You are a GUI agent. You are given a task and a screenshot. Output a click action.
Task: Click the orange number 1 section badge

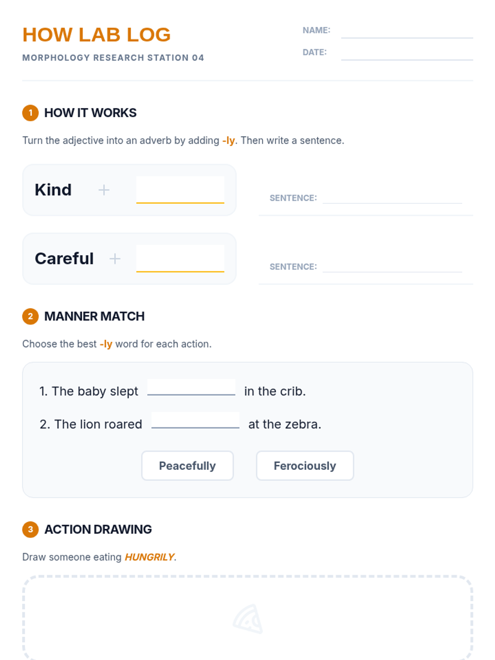[x=31, y=113]
